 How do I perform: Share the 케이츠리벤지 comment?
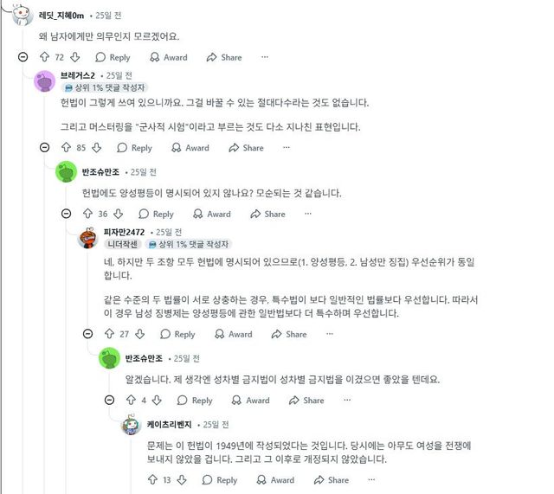coord(332,480)
